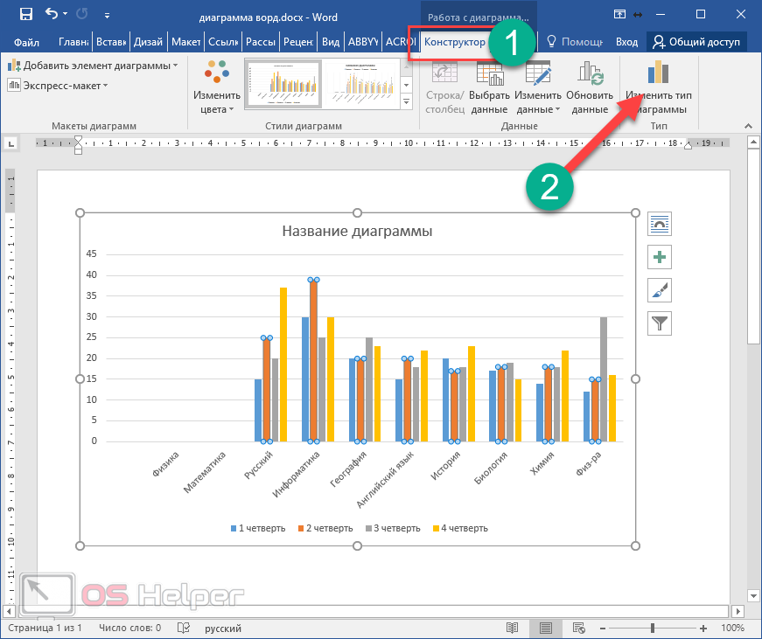Click Обновить данные icon
The height and width of the screenshot is (639, 762).
[590, 87]
